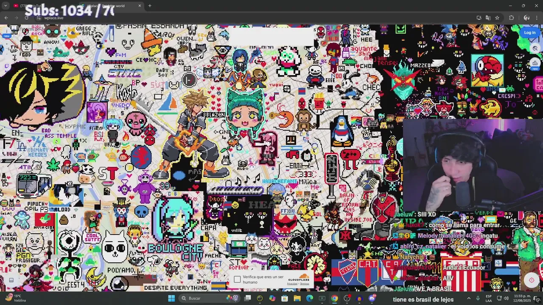Click the Cloudflare Privacidad link

pyautogui.click(x=293, y=284)
